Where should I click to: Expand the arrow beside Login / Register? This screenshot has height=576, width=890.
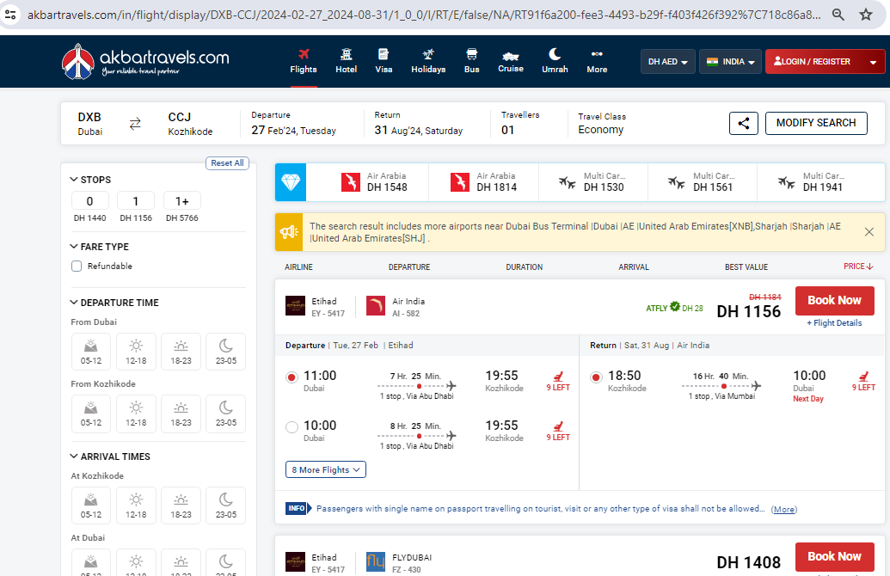click(873, 62)
